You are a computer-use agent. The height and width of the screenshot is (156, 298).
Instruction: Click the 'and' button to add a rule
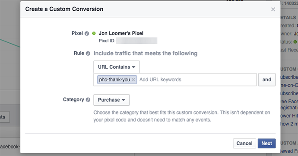point(266,80)
